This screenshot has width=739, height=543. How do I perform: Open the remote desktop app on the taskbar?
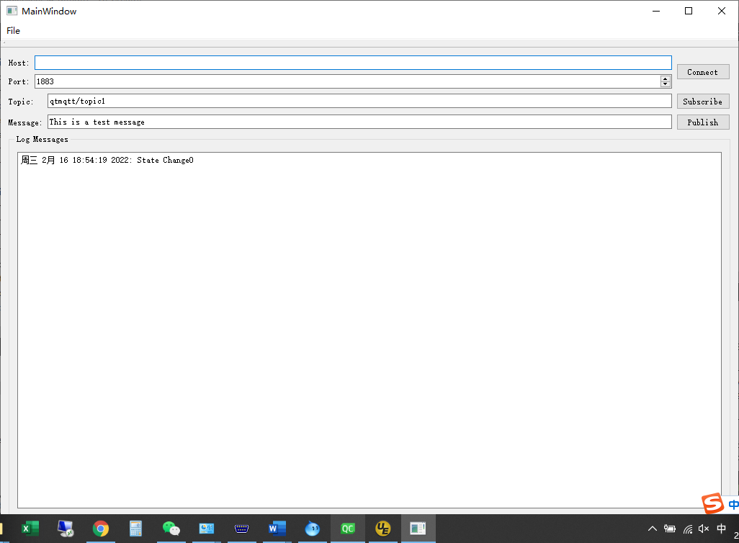pos(66,528)
